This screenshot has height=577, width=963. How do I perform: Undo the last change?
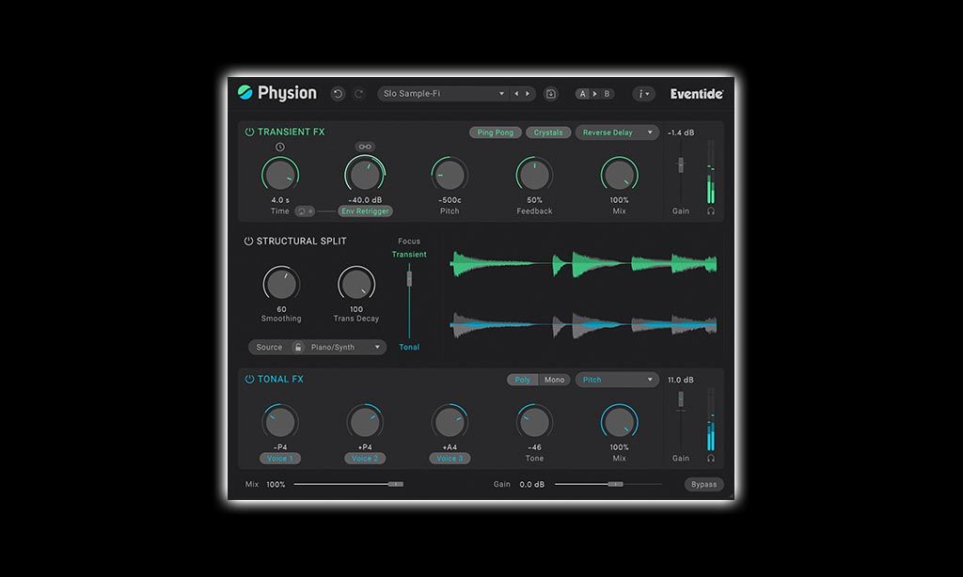(x=338, y=94)
